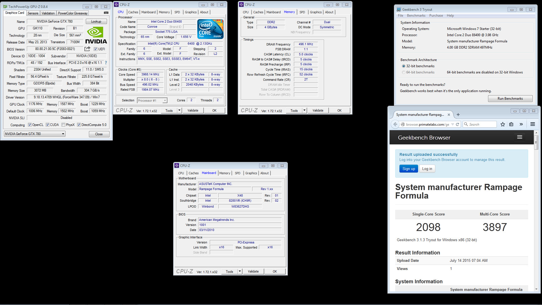Expand the Geekbench Browser navigation menu
Screen dimensions: 542x305
[x=519, y=137]
